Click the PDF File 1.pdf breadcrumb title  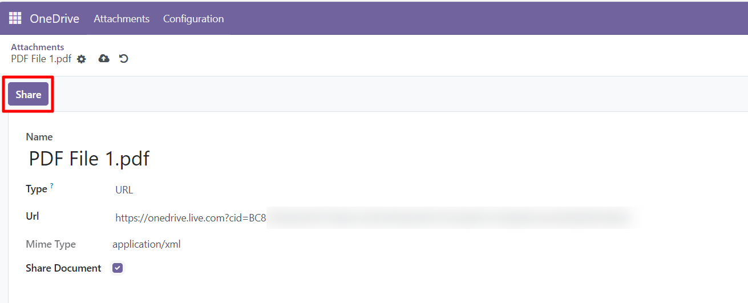[41, 58]
